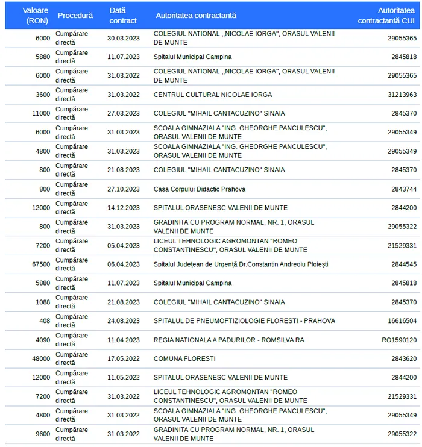This screenshot has height=447, width=422.
Task: Click date 24.08.2023
Action: point(124,320)
